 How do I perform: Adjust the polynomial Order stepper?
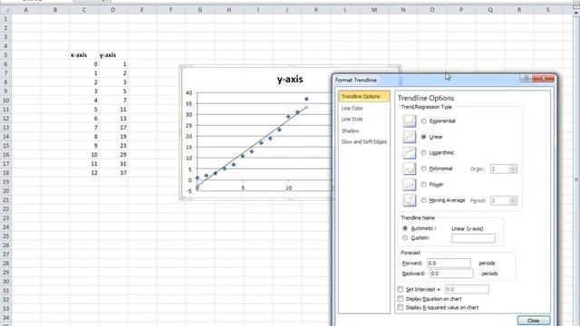[513, 169]
